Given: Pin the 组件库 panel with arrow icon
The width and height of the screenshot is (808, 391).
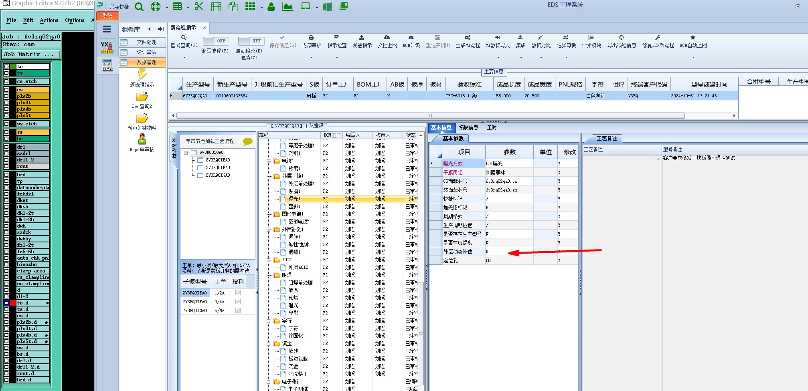Looking at the screenshot, I should pos(161,29).
